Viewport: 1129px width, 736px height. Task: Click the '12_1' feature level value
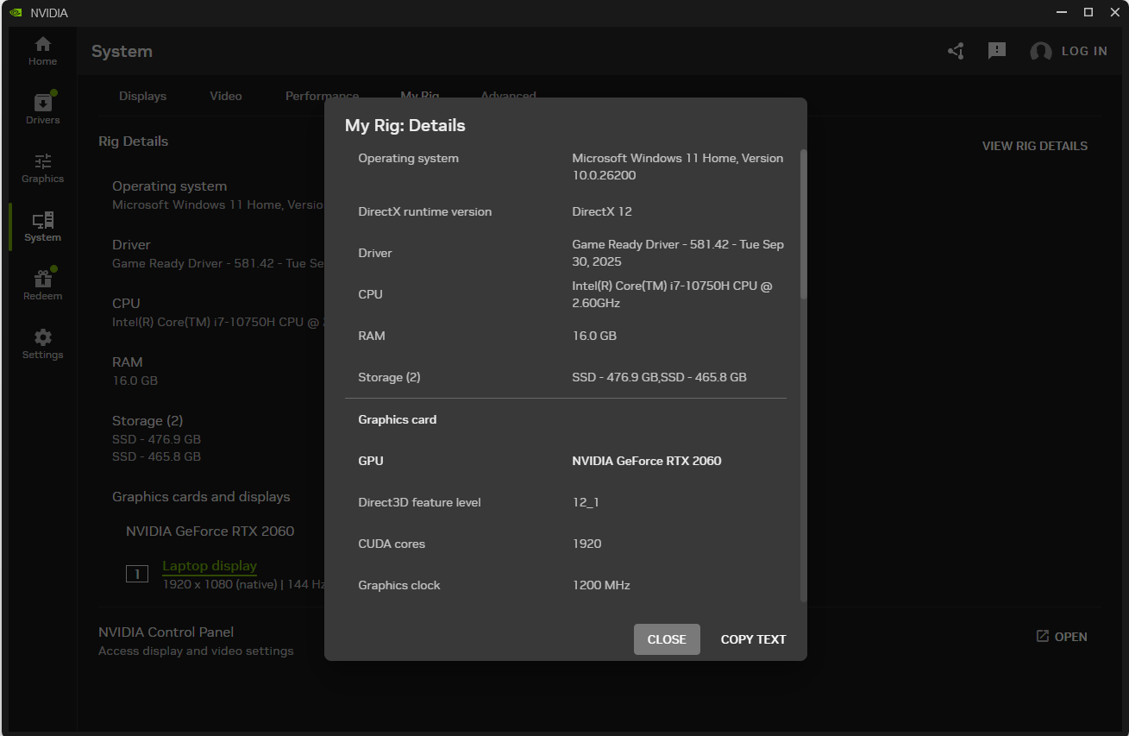coord(586,502)
